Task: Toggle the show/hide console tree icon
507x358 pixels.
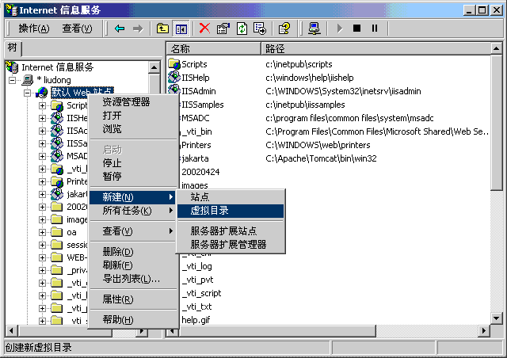Action: coord(181,29)
